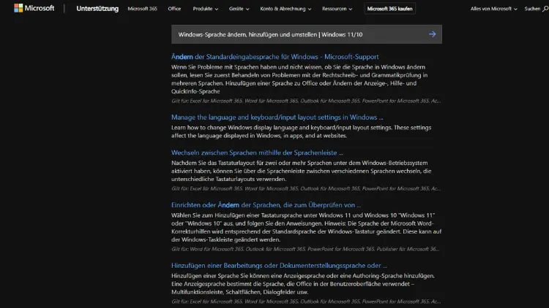Image resolution: width=549 pixels, height=308 pixels.
Task: Select the text 'Hinzufügen einer Sprache Sie können'
Action: [218, 276]
